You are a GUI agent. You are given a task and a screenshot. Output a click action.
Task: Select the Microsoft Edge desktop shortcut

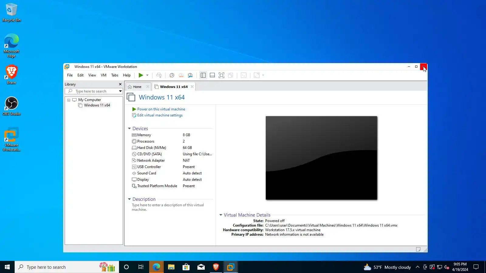[12, 45]
